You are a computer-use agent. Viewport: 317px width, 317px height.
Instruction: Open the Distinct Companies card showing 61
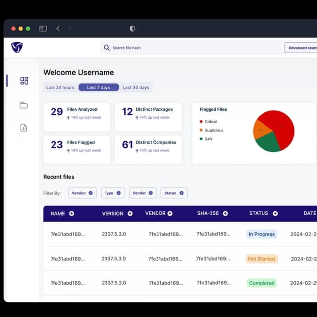[x=148, y=150]
